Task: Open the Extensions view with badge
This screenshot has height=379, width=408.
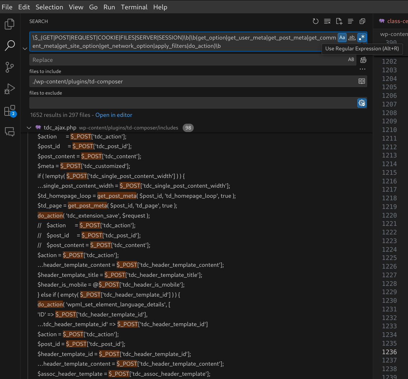Action: click(x=10, y=110)
